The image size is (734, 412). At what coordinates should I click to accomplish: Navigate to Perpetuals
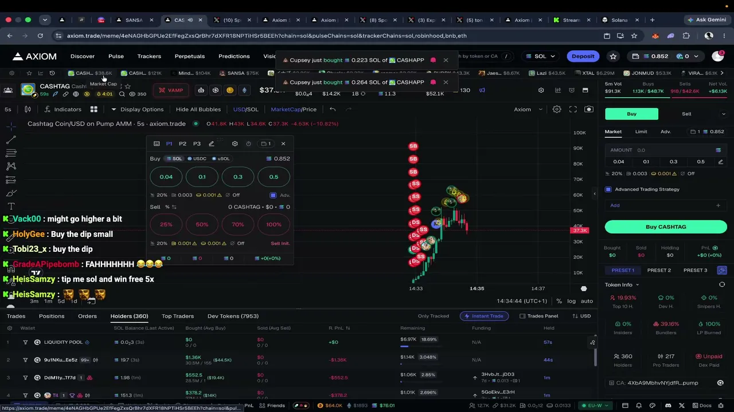(x=190, y=56)
